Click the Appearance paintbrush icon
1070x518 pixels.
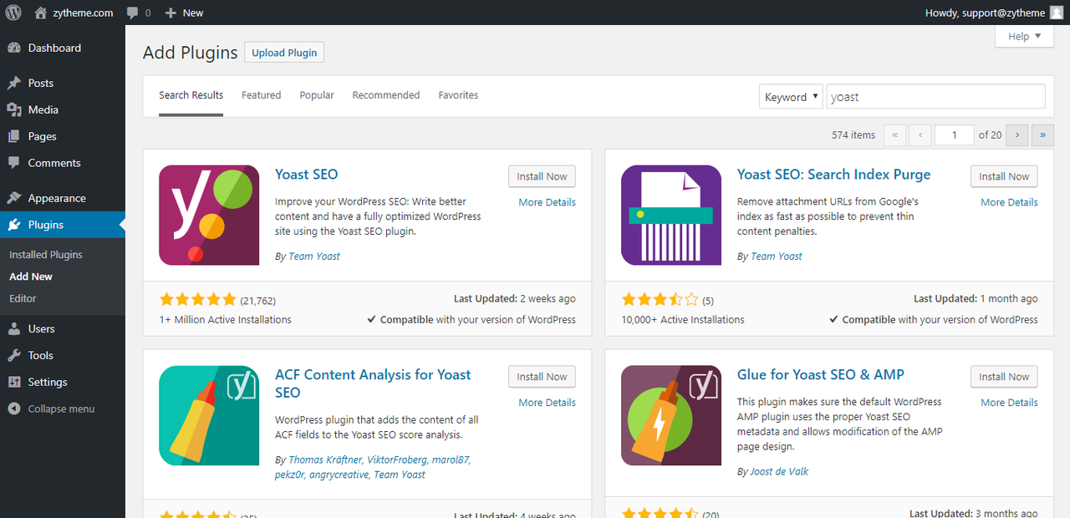[x=13, y=198]
